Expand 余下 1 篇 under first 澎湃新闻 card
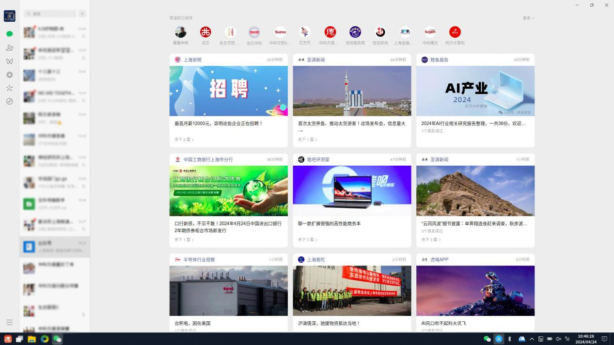 (x=308, y=140)
